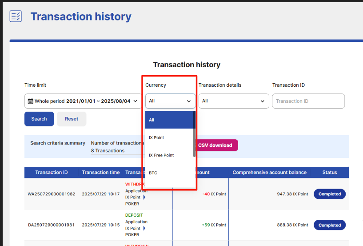Click the Reset button
Viewport: 363px width, 246px height.
72,119
